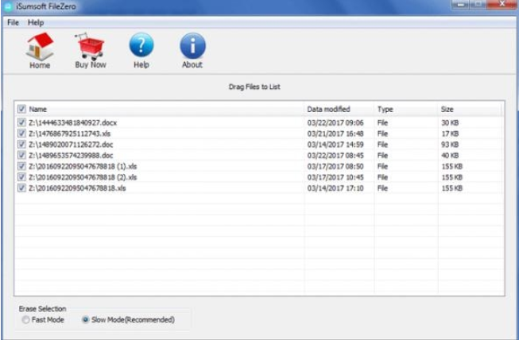Toggle checkbox for 1489020071126272.doc
Screen dimensions: 519x340
21,145
